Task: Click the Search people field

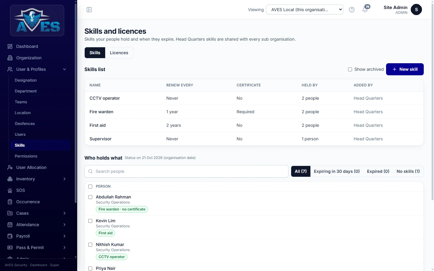Action: tap(186, 171)
